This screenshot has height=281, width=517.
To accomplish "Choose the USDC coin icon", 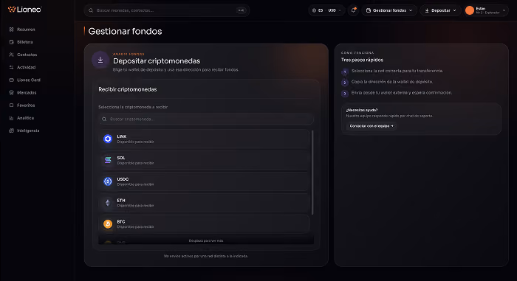I will (x=108, y=181).
